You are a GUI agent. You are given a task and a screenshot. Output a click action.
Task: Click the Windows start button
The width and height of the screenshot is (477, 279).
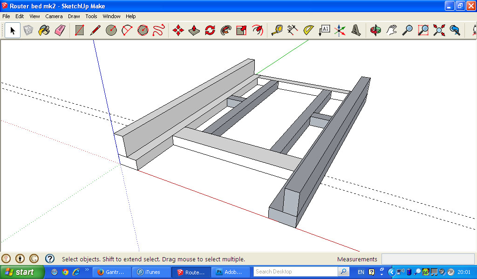(22, 272)
